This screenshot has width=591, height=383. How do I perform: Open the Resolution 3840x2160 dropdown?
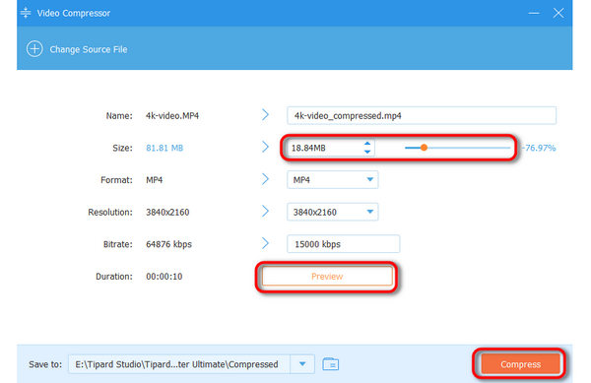pos(333,212)
